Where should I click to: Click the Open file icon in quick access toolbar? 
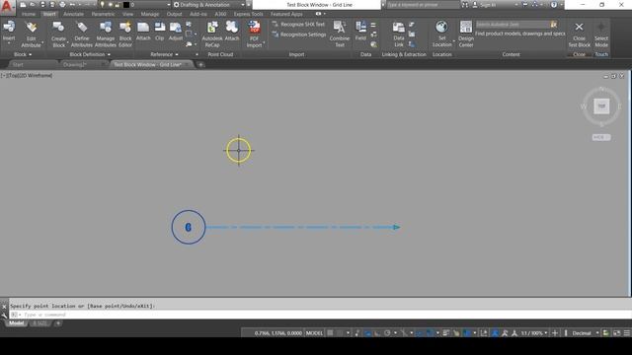click(33, 5)
